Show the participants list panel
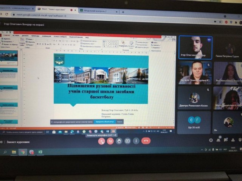Screen dimensions: 242x181 click(x=219, y=140)
